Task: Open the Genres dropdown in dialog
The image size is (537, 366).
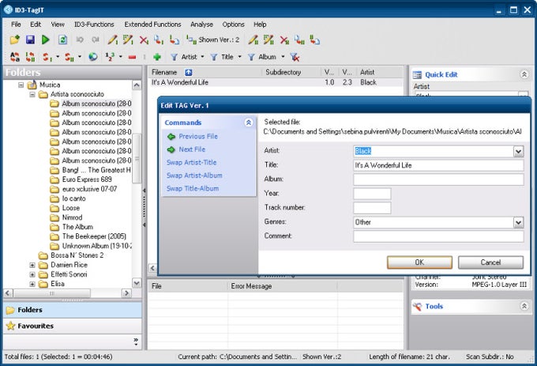Action: click(518, 223)
